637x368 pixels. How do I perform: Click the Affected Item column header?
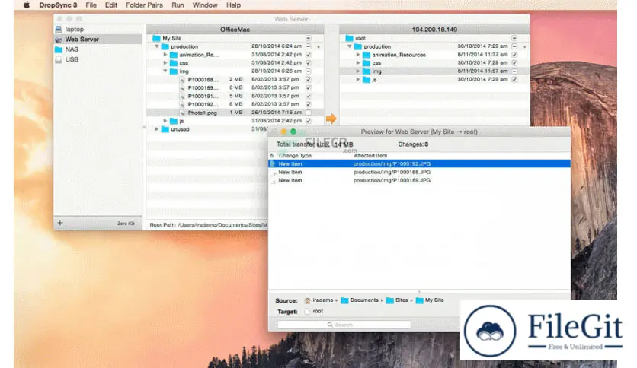coord(370,156)
